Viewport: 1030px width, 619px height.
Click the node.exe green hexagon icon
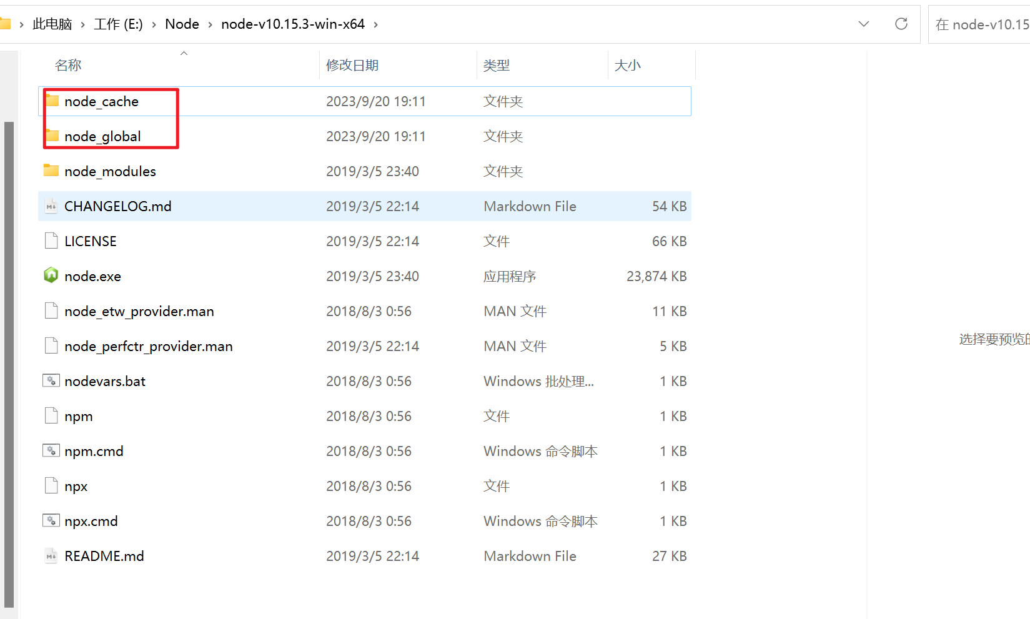(x=51, y=275)
